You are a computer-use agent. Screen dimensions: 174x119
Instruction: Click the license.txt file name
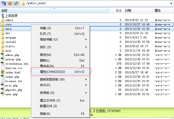point(14,81)
